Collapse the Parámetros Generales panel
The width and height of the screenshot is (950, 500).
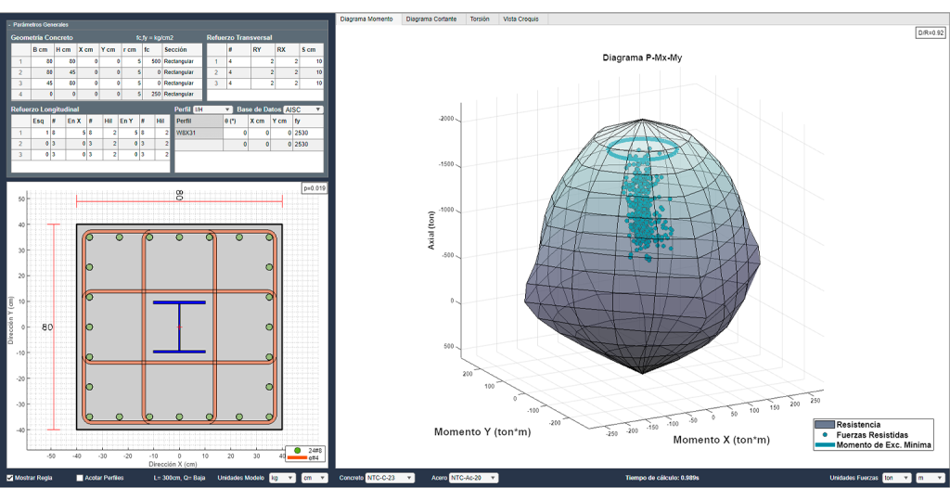(x=9, y=25)
